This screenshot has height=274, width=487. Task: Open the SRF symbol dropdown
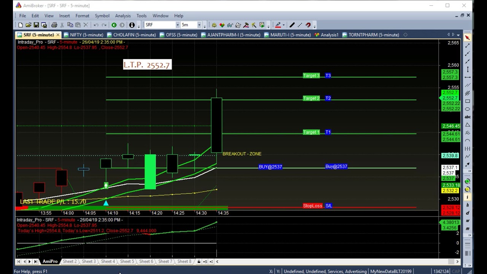pyautogui.click(x=177, y=25)
